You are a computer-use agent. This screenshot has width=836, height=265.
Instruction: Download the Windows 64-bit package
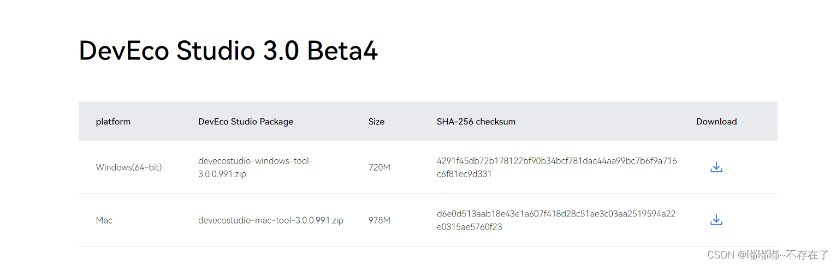pyautogui.click(x=716, y=167)
